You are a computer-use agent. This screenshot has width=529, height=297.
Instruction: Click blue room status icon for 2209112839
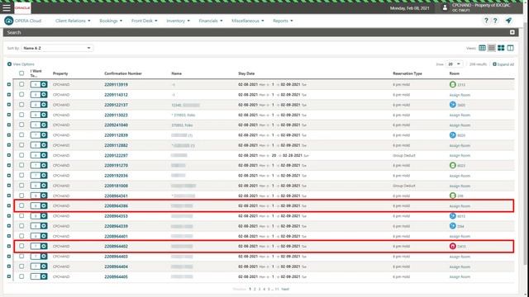click(453, 135)
